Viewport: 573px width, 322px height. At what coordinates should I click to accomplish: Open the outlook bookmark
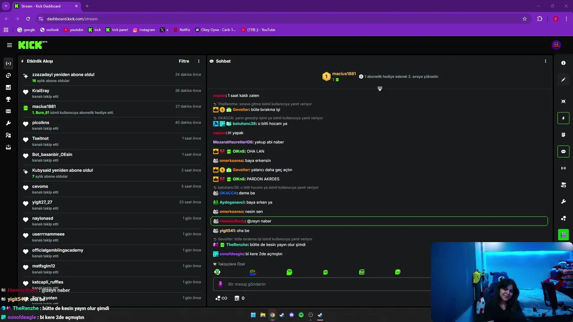49,30
